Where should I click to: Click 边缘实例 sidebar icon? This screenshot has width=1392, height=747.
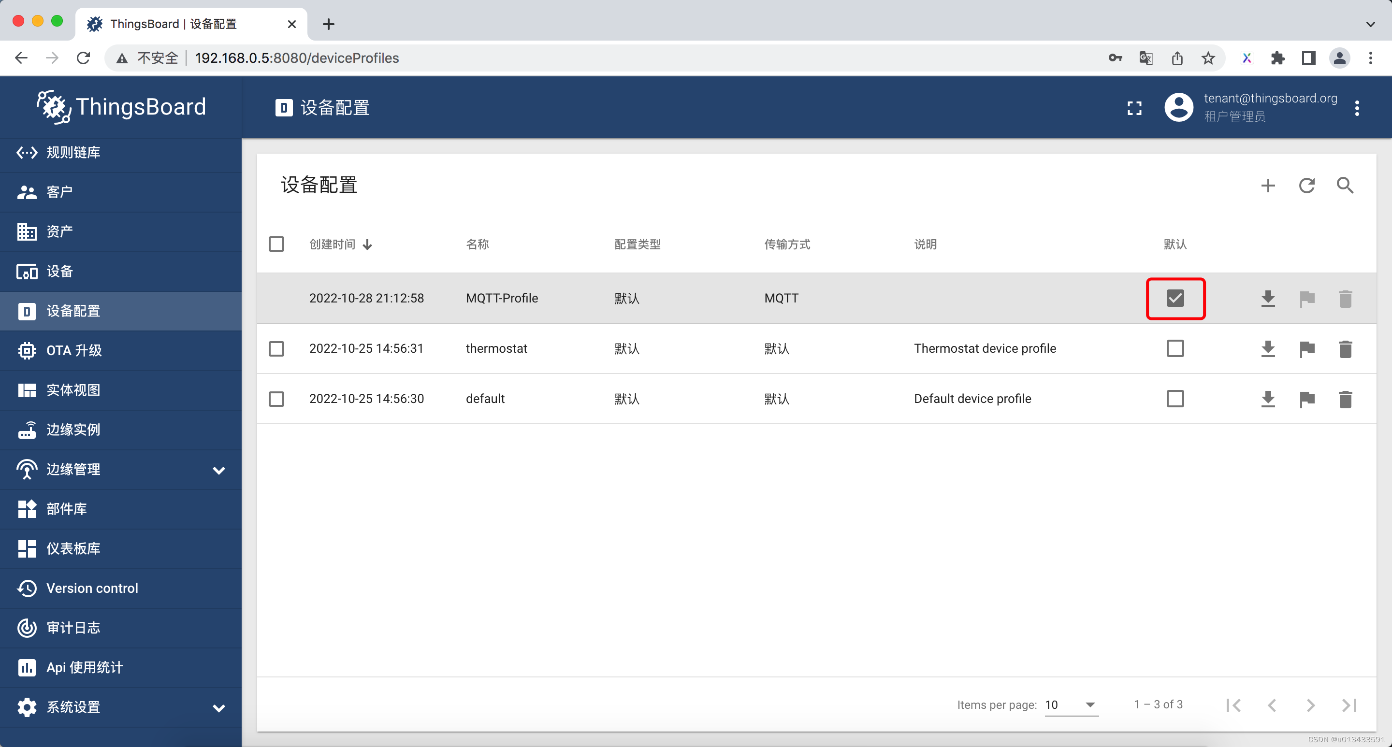click(26, 430)
